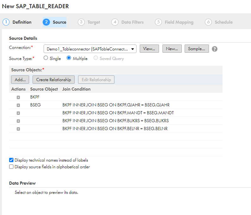Select the Saved Query source type
Image resolution: width=251 pixels, height=215 pixels.
(95, 58)
